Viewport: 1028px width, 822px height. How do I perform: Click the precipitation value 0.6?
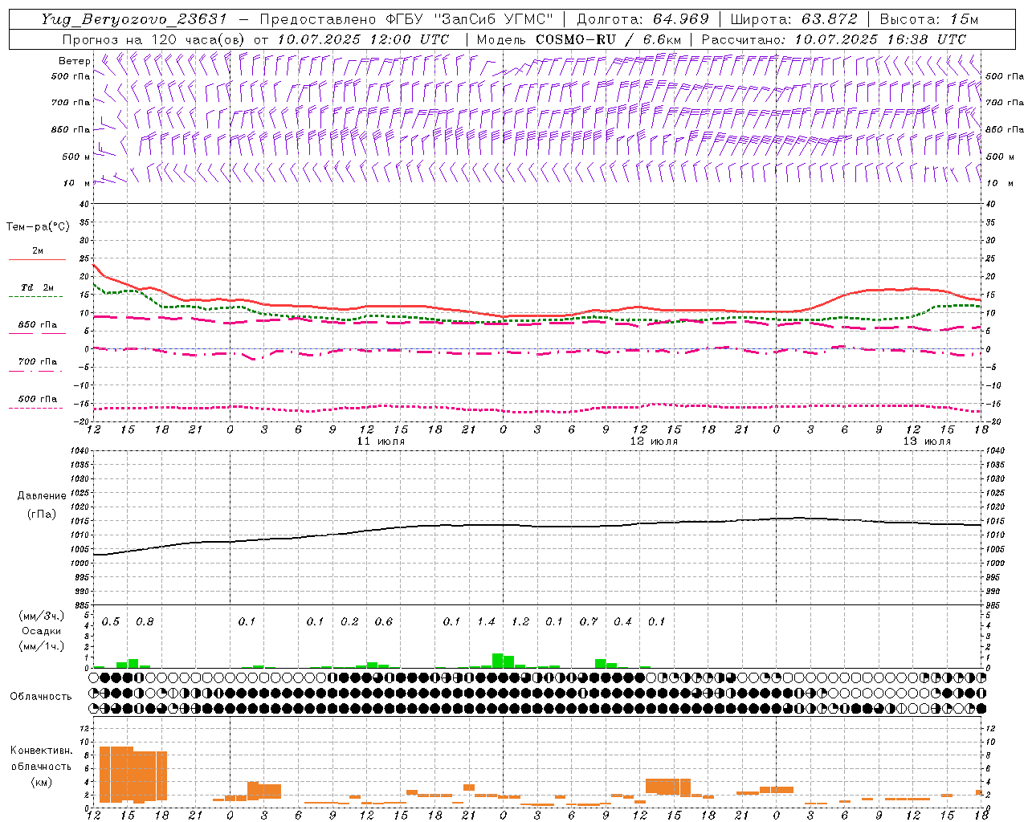click(384, 621)
